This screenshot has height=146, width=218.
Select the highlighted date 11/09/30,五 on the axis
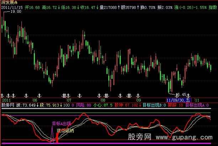click(178, 100)
